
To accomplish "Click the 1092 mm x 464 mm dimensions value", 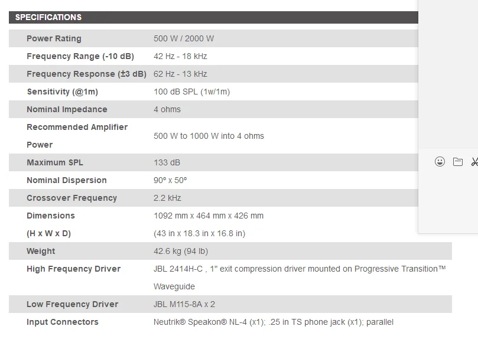I will pos(209,216).
